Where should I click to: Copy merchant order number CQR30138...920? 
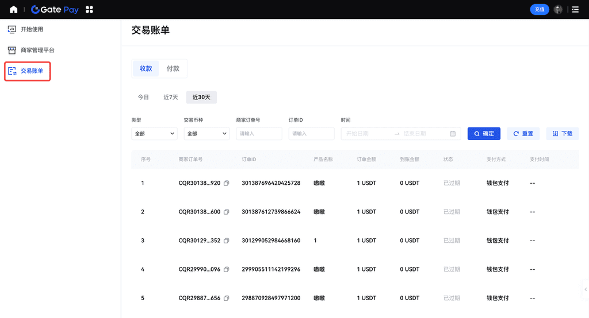(x=227, y=183)
